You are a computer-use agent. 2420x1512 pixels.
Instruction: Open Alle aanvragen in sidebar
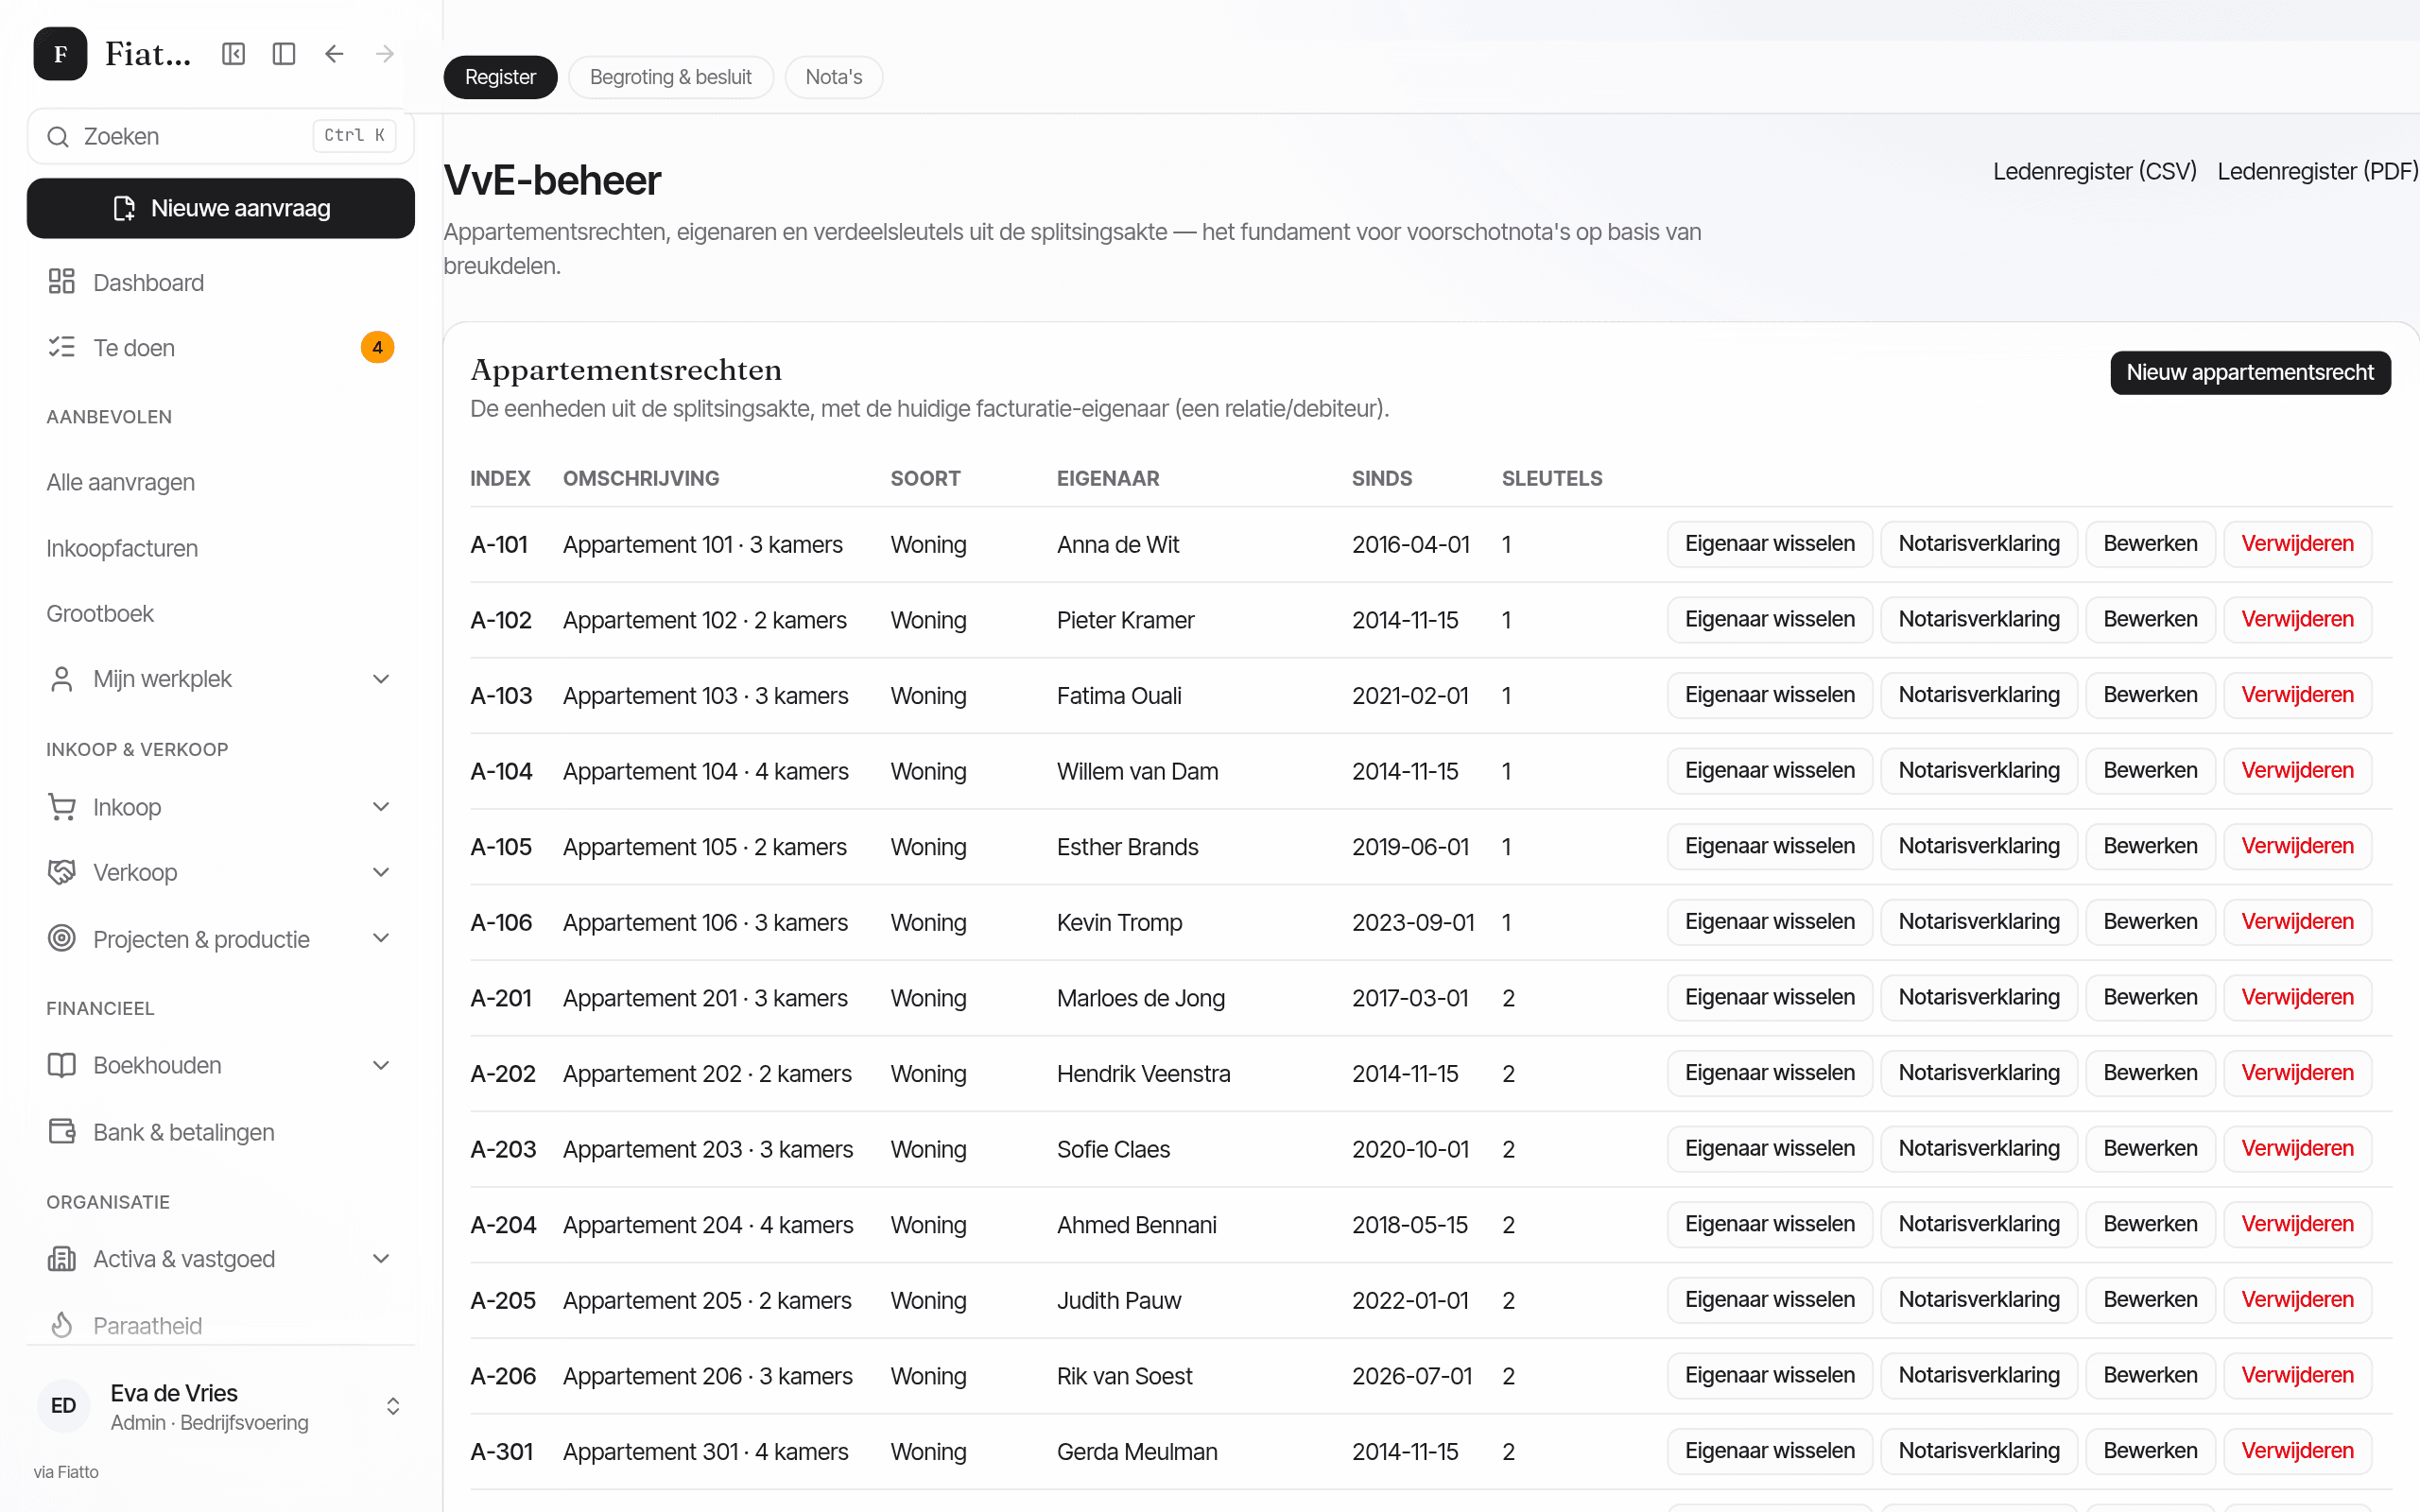click(121, 482)
